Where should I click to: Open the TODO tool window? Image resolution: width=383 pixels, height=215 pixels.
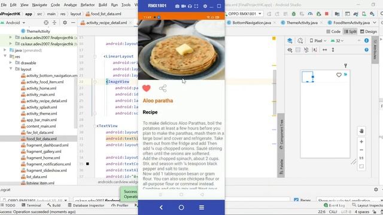[8, 205]
